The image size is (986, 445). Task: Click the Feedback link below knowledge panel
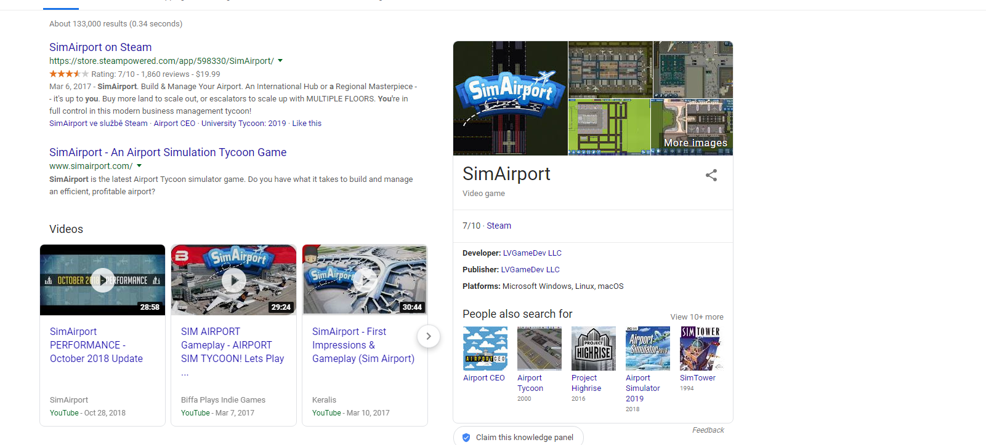click(708, 430)
